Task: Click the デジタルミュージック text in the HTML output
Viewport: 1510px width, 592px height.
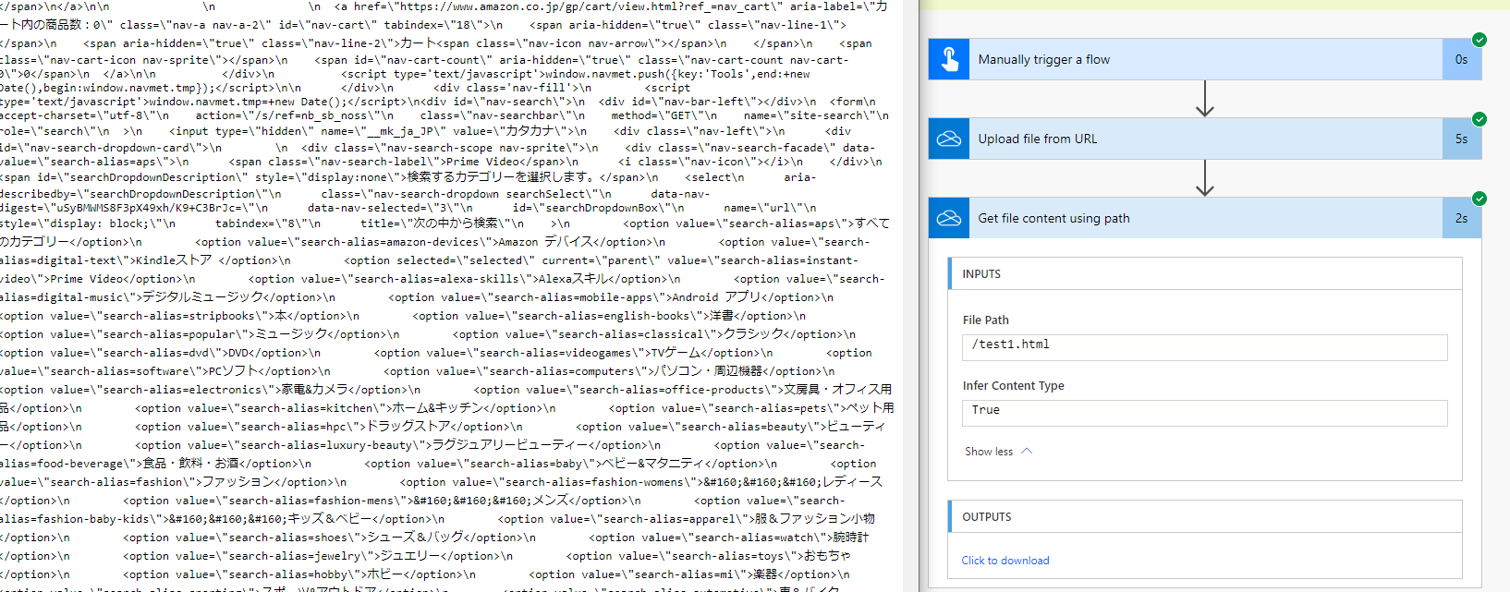Action: [202, 297]
